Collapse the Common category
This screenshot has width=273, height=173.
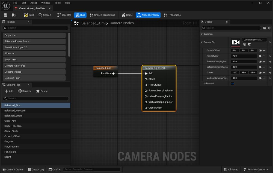click(202, 34)
